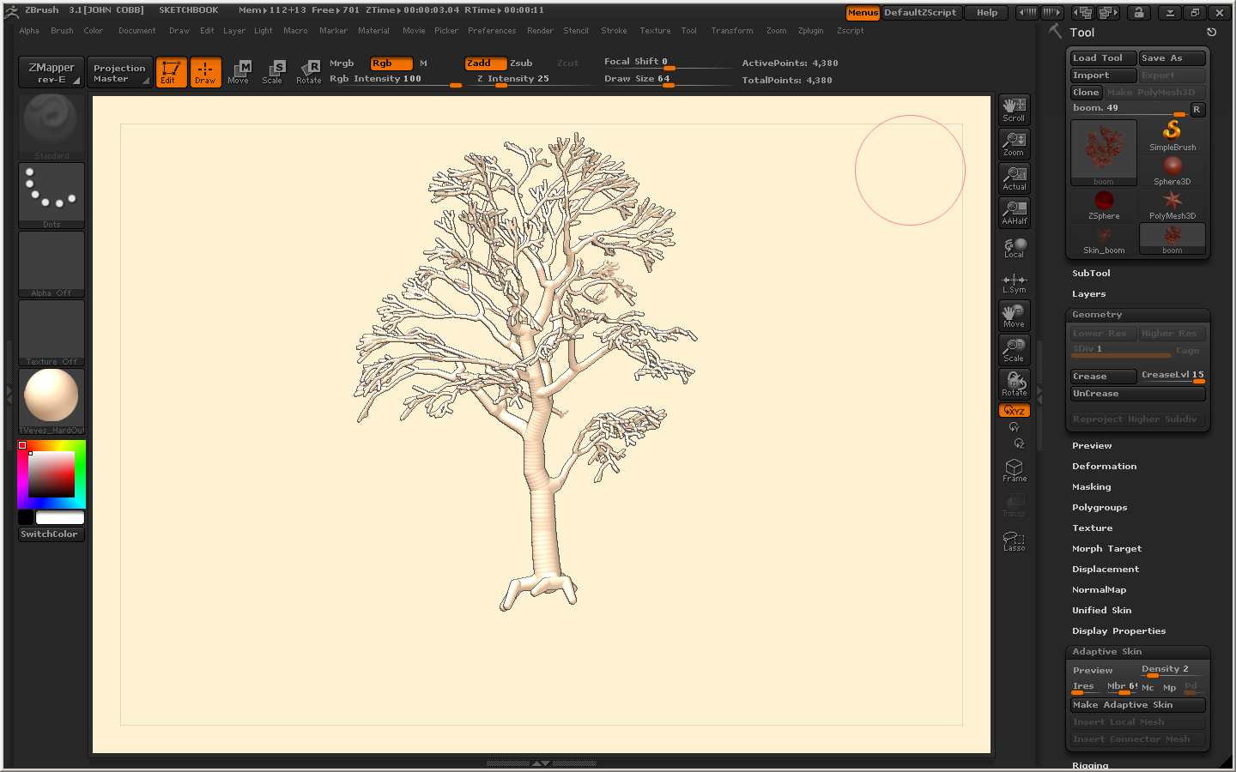The width and height of the screenshot is (1236, 772).
Task: Click the Move view icon in right shelf
Action: click(1014, 316)
